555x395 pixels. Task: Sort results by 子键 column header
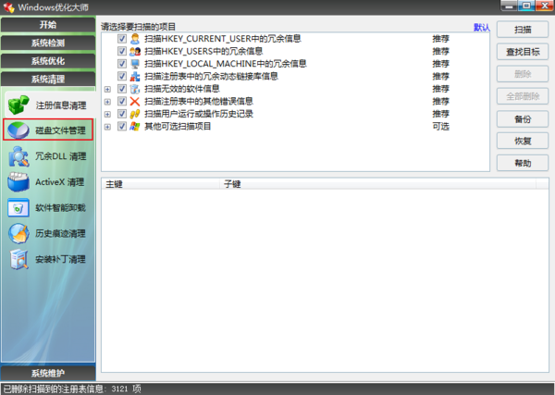pyautogui.click(x=378, y=184)
